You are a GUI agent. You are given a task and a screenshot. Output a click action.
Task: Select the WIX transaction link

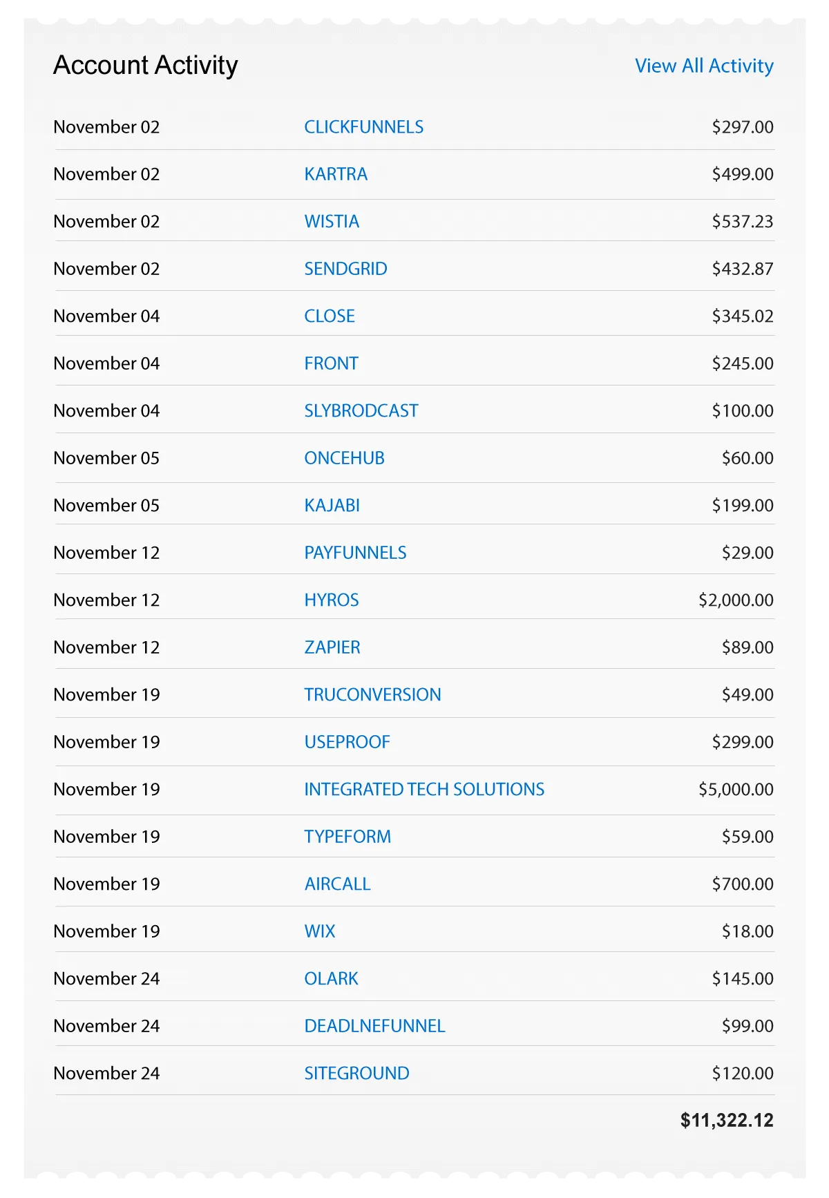pyautogui.click(x=320, y=931)
